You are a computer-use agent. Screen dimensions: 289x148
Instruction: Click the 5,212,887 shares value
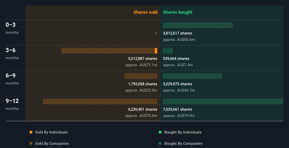pyautogui.click(x=143, y=59)
